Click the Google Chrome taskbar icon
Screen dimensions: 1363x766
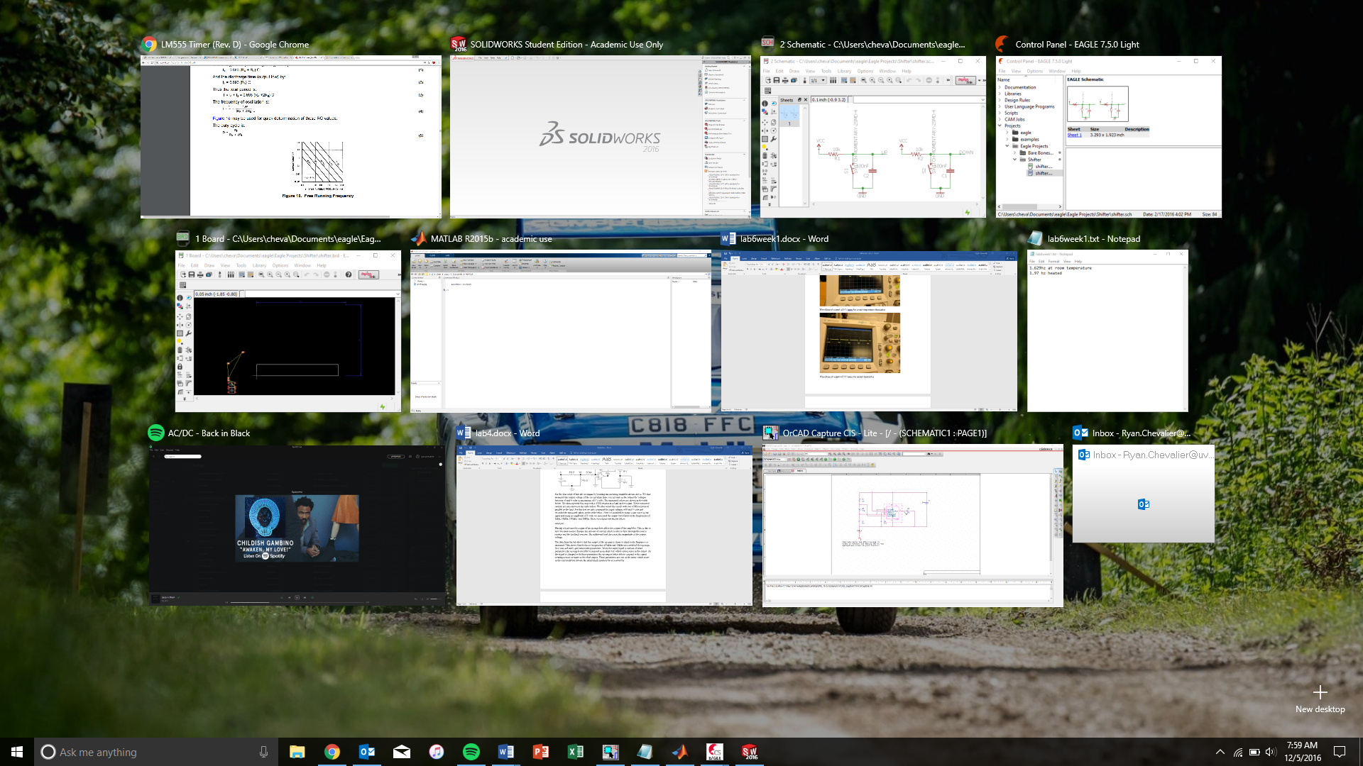coord(332,752)
